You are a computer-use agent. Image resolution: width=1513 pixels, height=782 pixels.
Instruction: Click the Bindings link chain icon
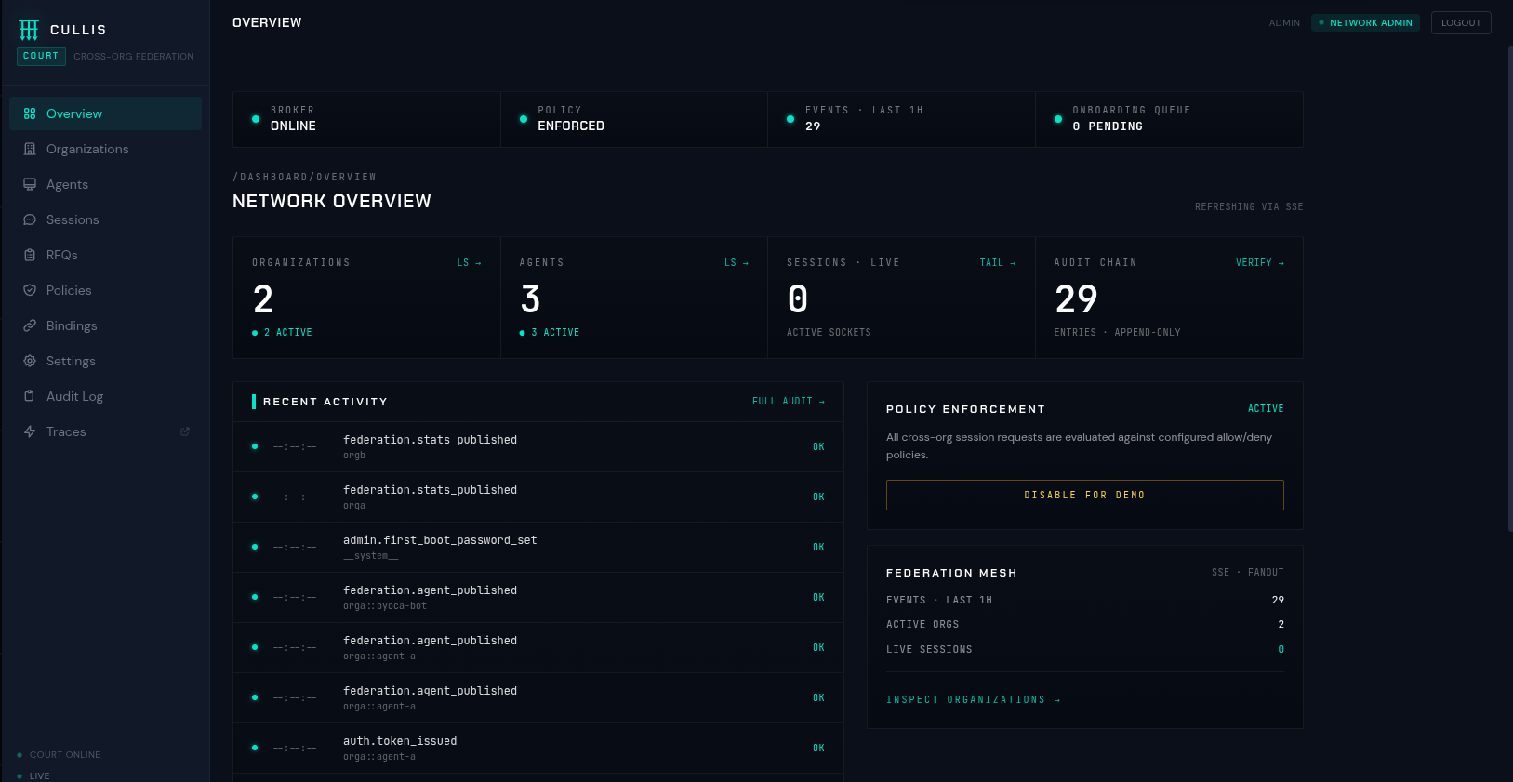(30, 325)
